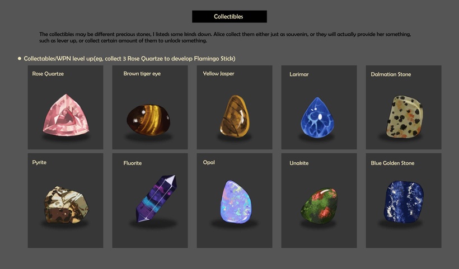Select the Dalmatian Stone name label

(x=391, y=74)
